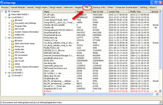Select the red $Volume file row
Viewport: 163px width, 105px height.
click(101, 91)
